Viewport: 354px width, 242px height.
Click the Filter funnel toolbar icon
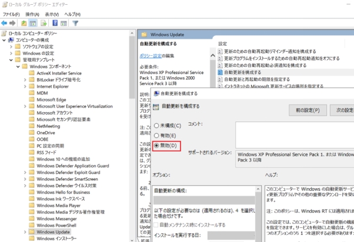click(x=75, y=23)
